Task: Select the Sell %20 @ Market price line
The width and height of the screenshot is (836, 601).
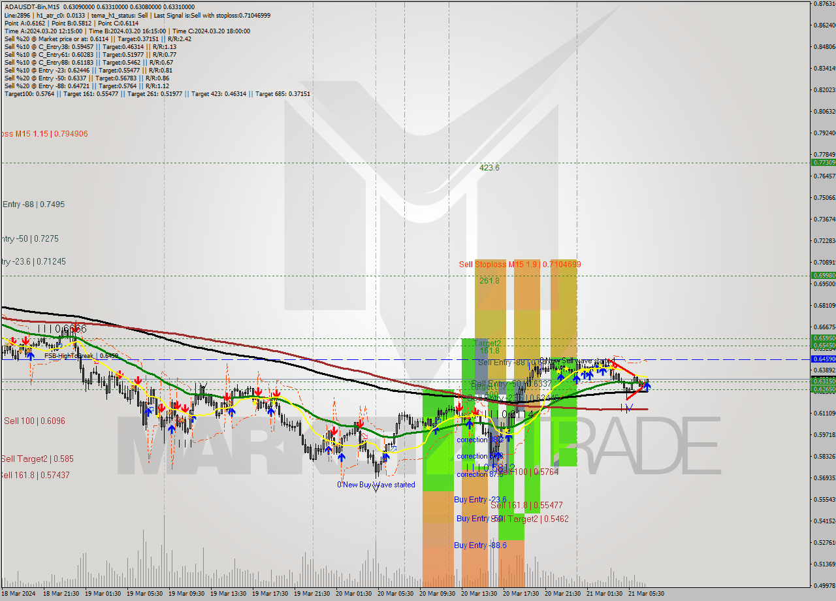Action: (x=98, y=39)
